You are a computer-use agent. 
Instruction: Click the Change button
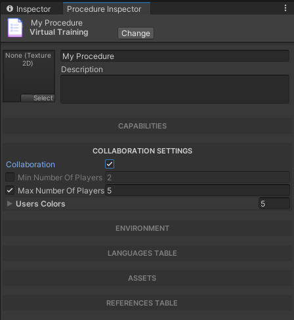136,33
